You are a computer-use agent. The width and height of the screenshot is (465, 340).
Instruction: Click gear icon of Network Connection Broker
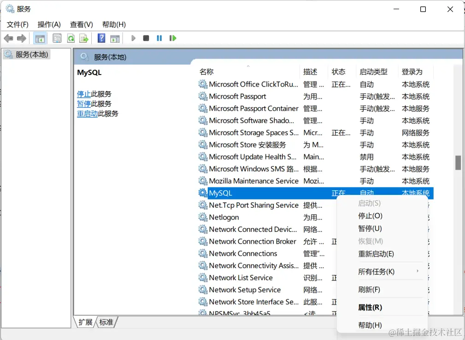click(203, 241)
